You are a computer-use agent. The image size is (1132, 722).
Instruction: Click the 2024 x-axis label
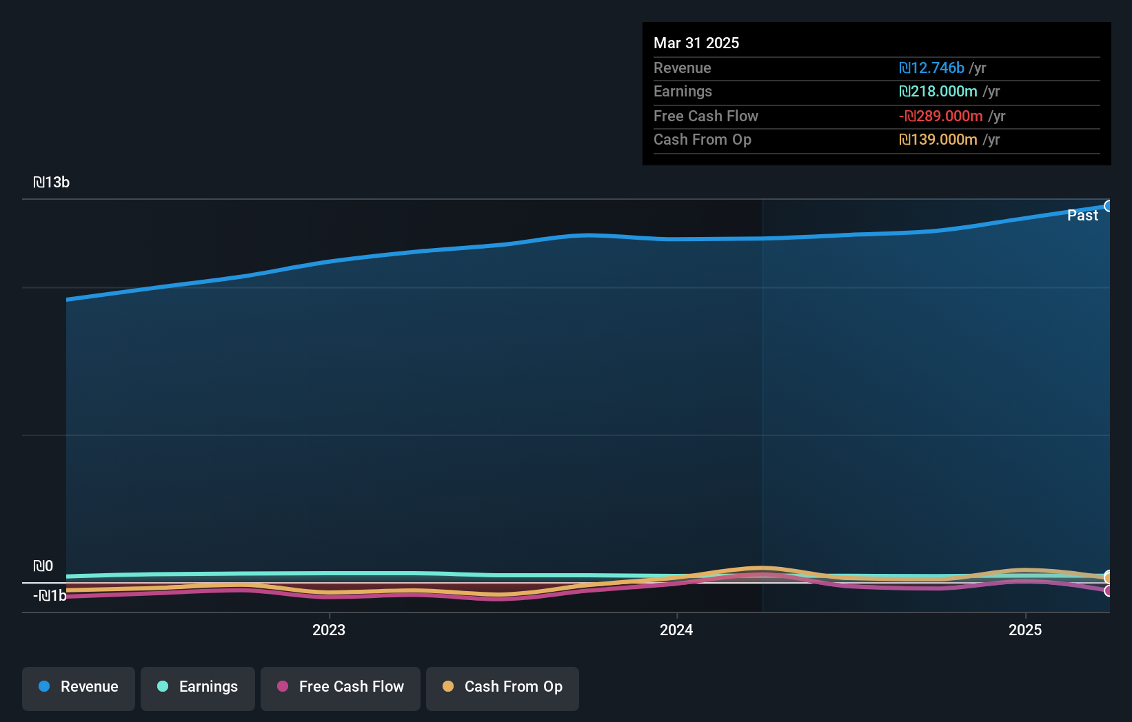(676, 630)
